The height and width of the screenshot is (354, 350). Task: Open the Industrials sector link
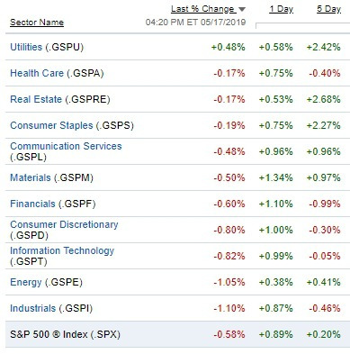pyautogui.click(x=33, y=308)
